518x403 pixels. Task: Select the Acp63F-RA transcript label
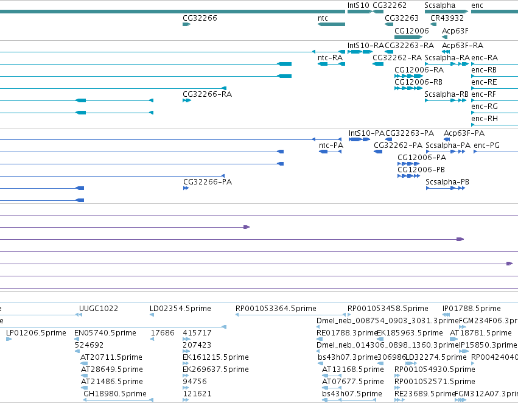click(463, 46)
